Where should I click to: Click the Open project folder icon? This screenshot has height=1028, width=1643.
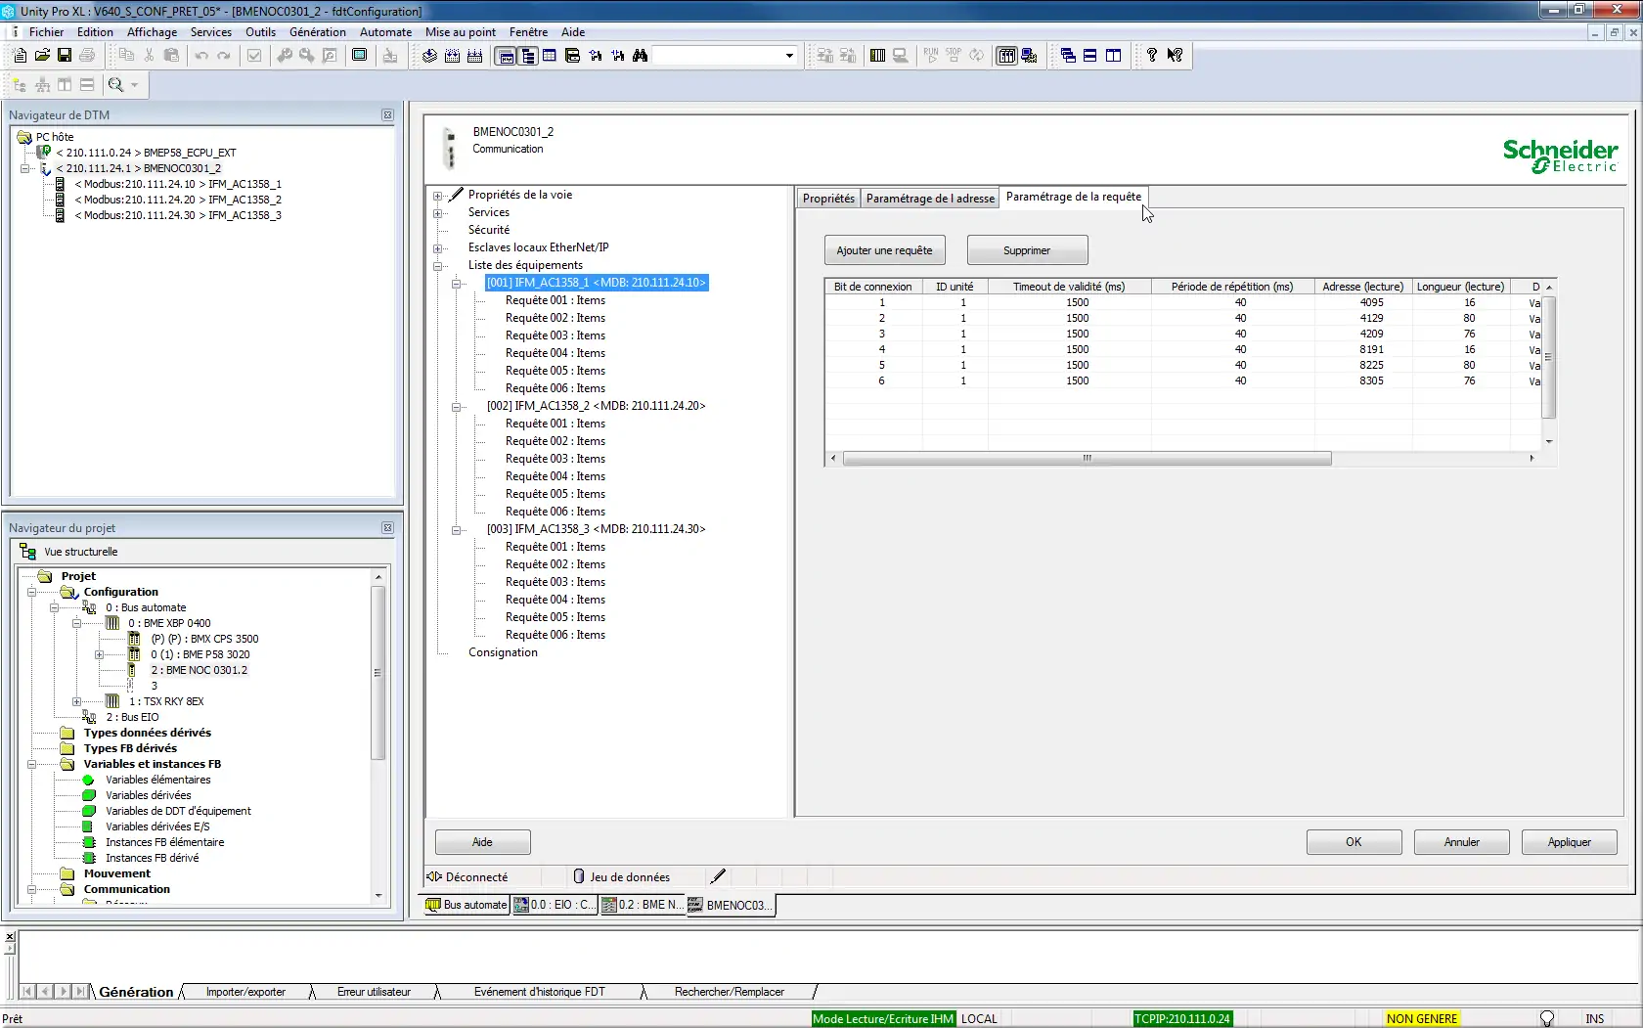[42, 56]
